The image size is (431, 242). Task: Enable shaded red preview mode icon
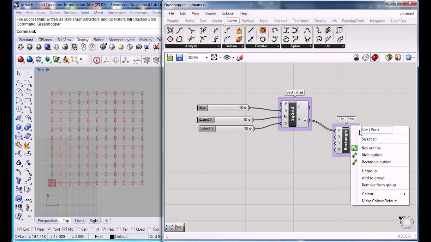pos(375,57)
